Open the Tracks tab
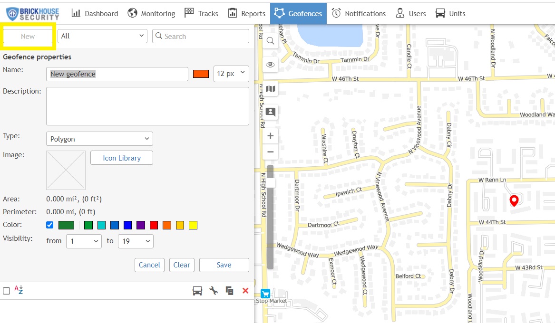Viewport: 555px width, 323px height. (201, 13)
